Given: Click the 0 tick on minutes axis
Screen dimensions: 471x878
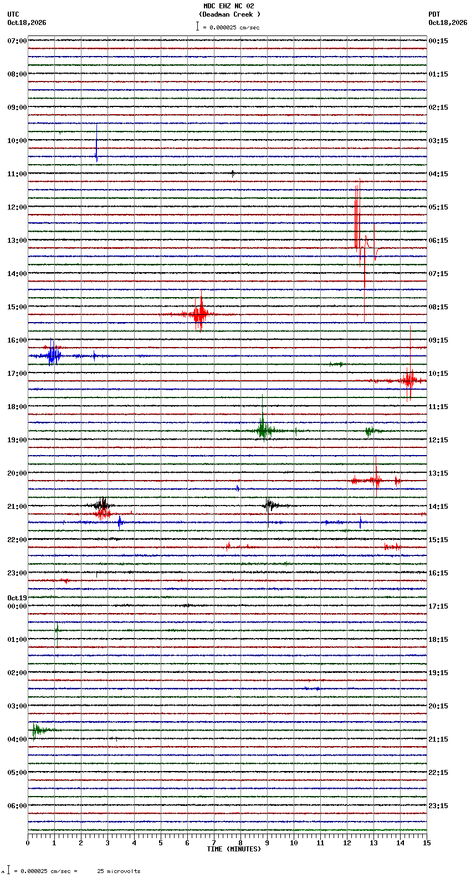Looking at the screenshot, I should point(28,843).
